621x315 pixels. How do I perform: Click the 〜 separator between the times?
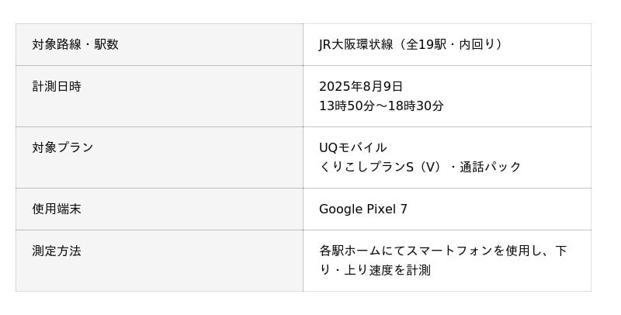(x=378, y=106)
